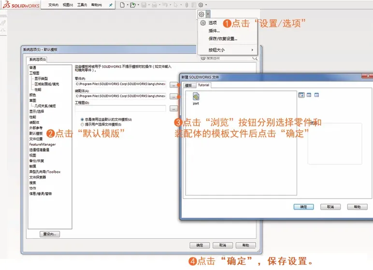Click the 重设... button
Viewport: 373px width, 270px height.
(50, 234)
